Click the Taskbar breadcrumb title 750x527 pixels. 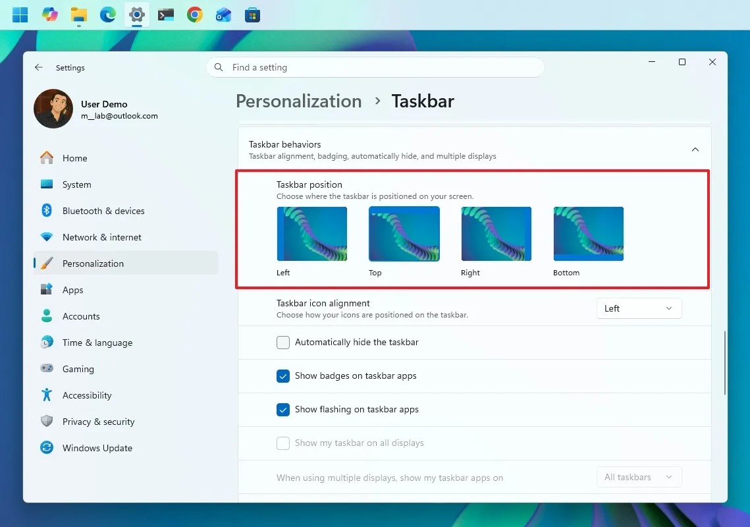423,101
